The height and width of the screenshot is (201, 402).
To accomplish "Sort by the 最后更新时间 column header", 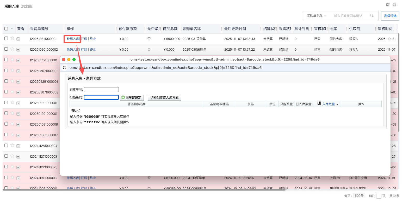I will pyautogui.click(x=235, y=29).
